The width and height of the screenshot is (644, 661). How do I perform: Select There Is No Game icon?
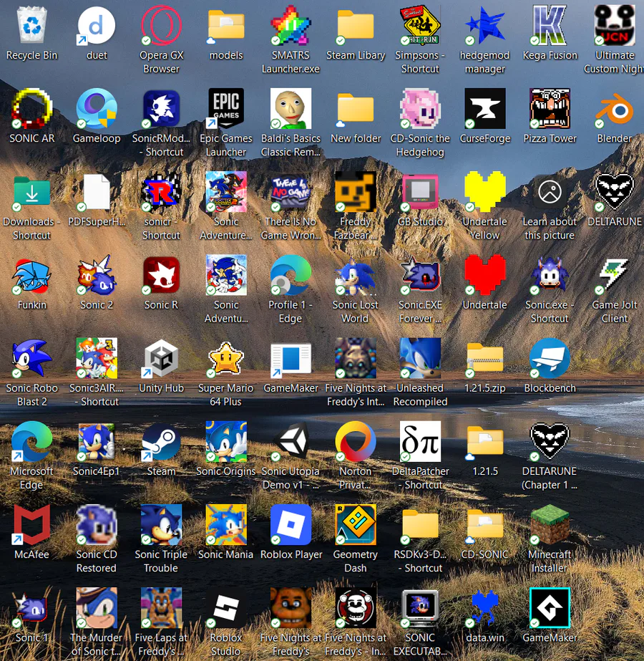pos(291,192)
